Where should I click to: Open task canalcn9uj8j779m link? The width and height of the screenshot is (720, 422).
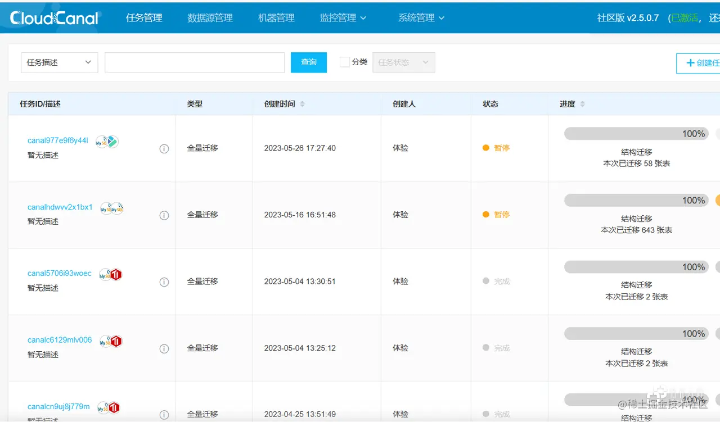(58, 406)
